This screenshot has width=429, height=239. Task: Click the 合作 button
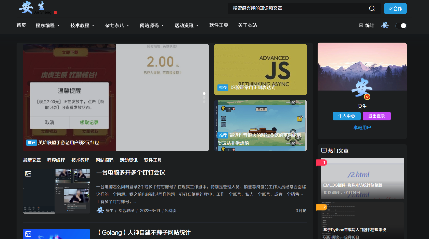pyautogui.click(x=395, y=9)
